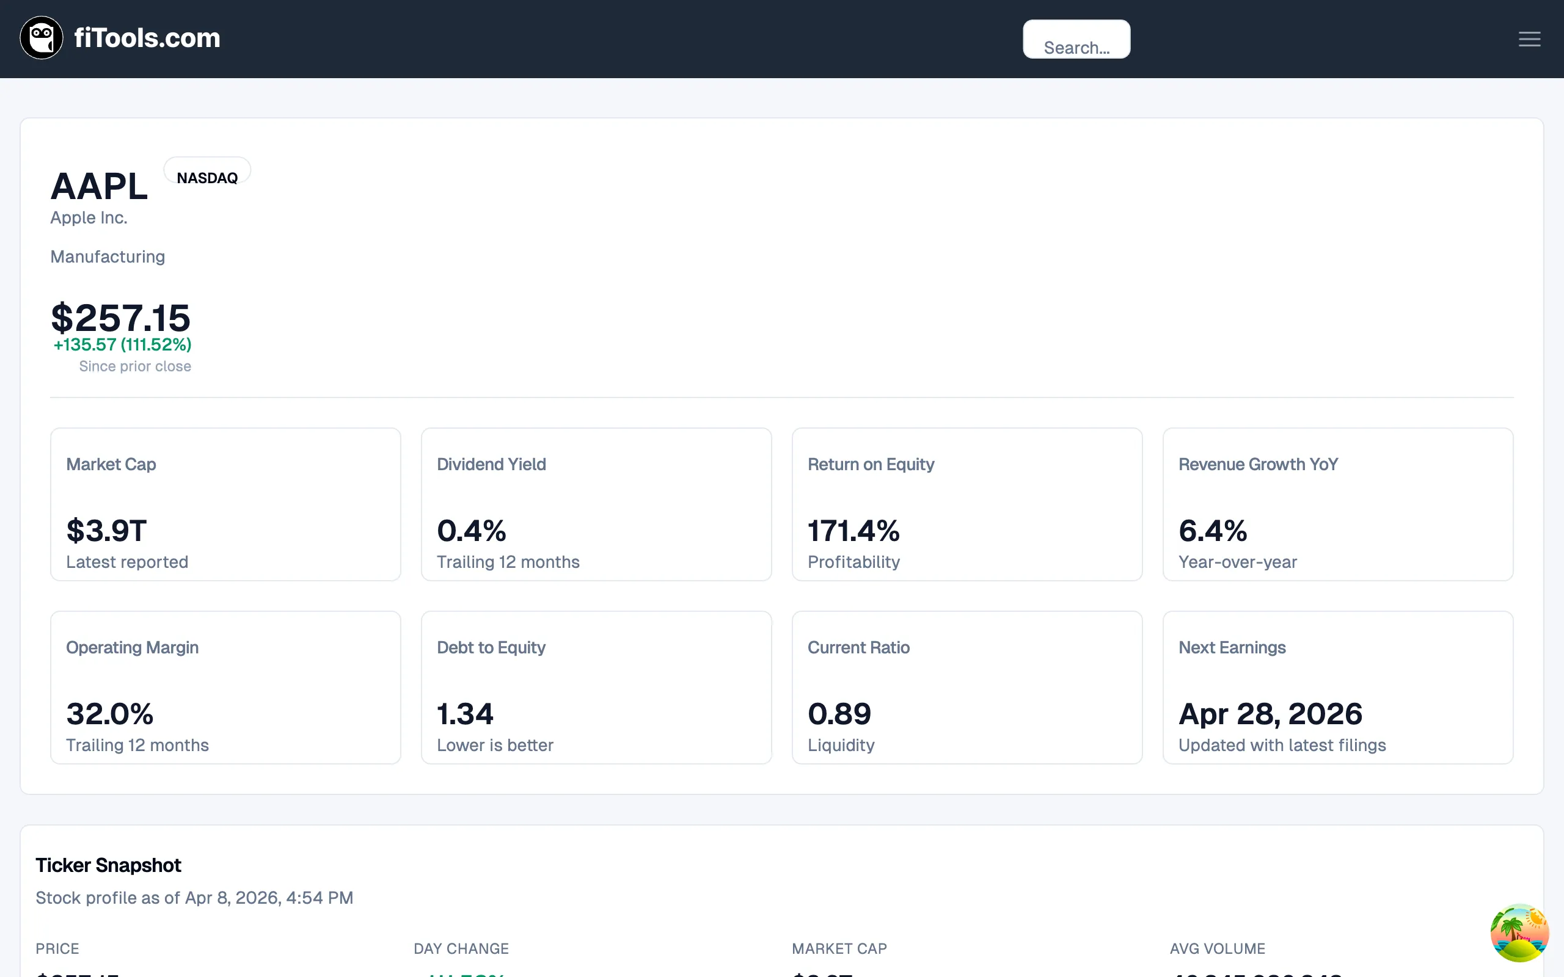Click the 1.34 debt to equity value
The width and height of the screenshot is (1564, 977).
click(x=465, y=714)
